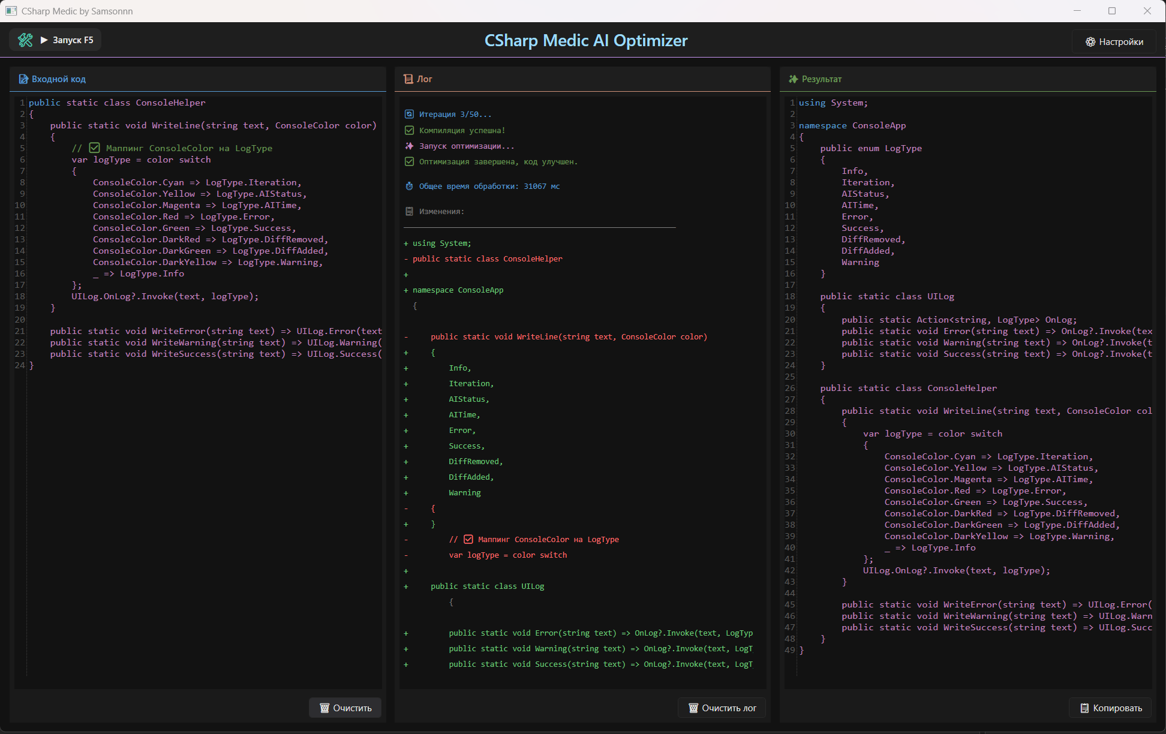Click checkmark next to Оптимизация завершена
This screenshot has height=734, width=1166.
coord(409,161)
